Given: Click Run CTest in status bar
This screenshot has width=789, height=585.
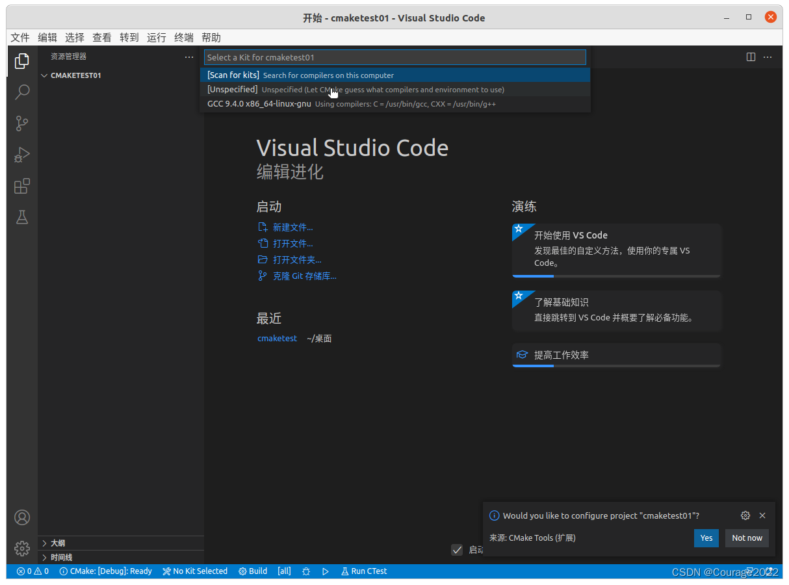Looking at the screenshot, I should (364, 571).
